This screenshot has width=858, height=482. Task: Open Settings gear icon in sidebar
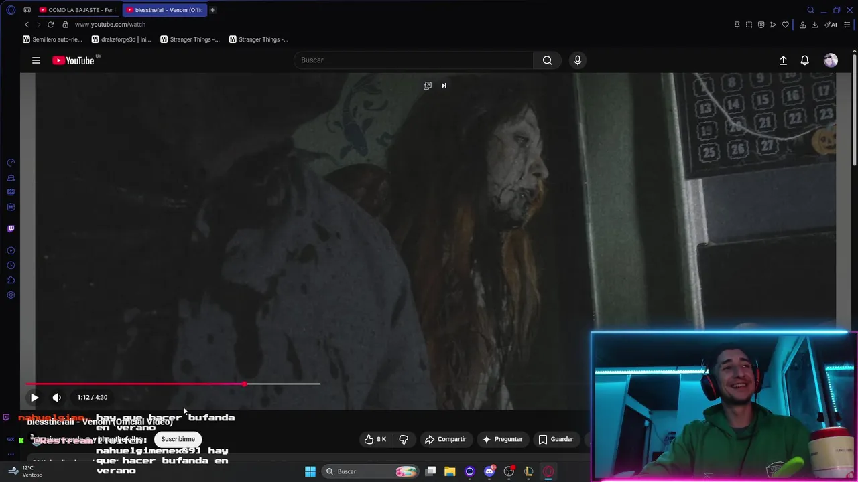(11, 295)
